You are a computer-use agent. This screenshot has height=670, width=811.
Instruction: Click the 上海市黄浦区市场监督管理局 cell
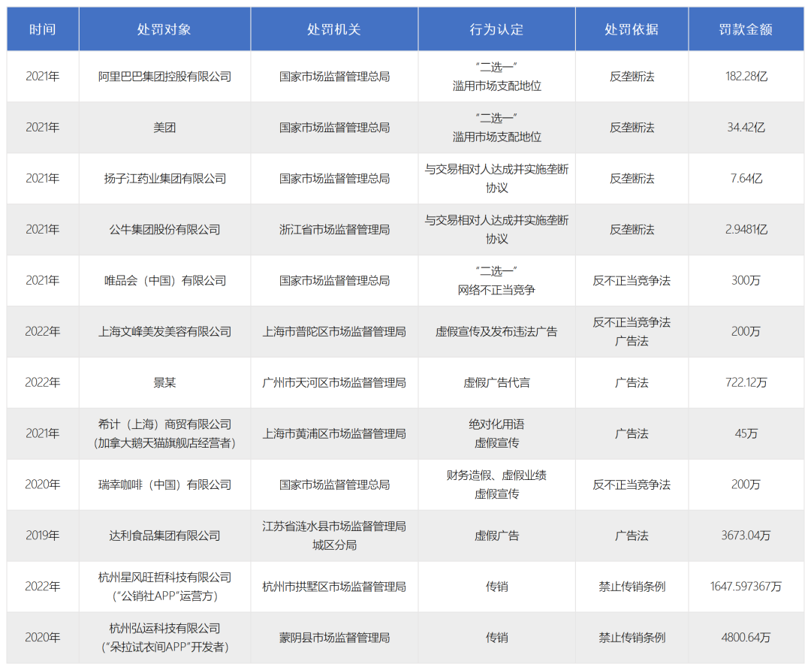pos(334,433)
